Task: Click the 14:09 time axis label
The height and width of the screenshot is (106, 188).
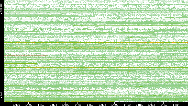Action: click(x=115, y=105)
